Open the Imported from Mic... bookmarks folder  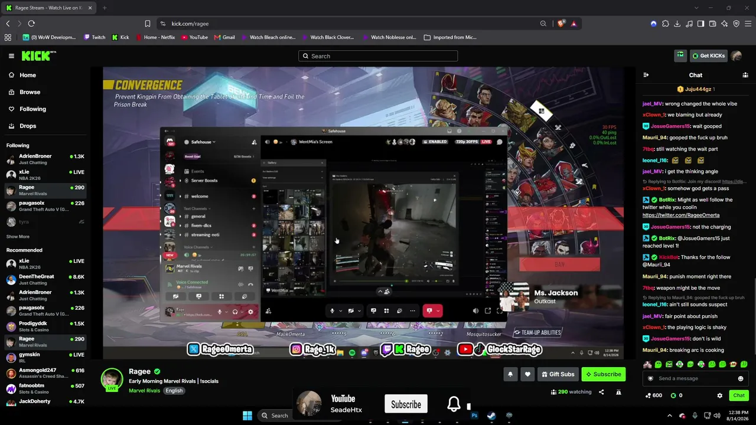tap(450, 37)
